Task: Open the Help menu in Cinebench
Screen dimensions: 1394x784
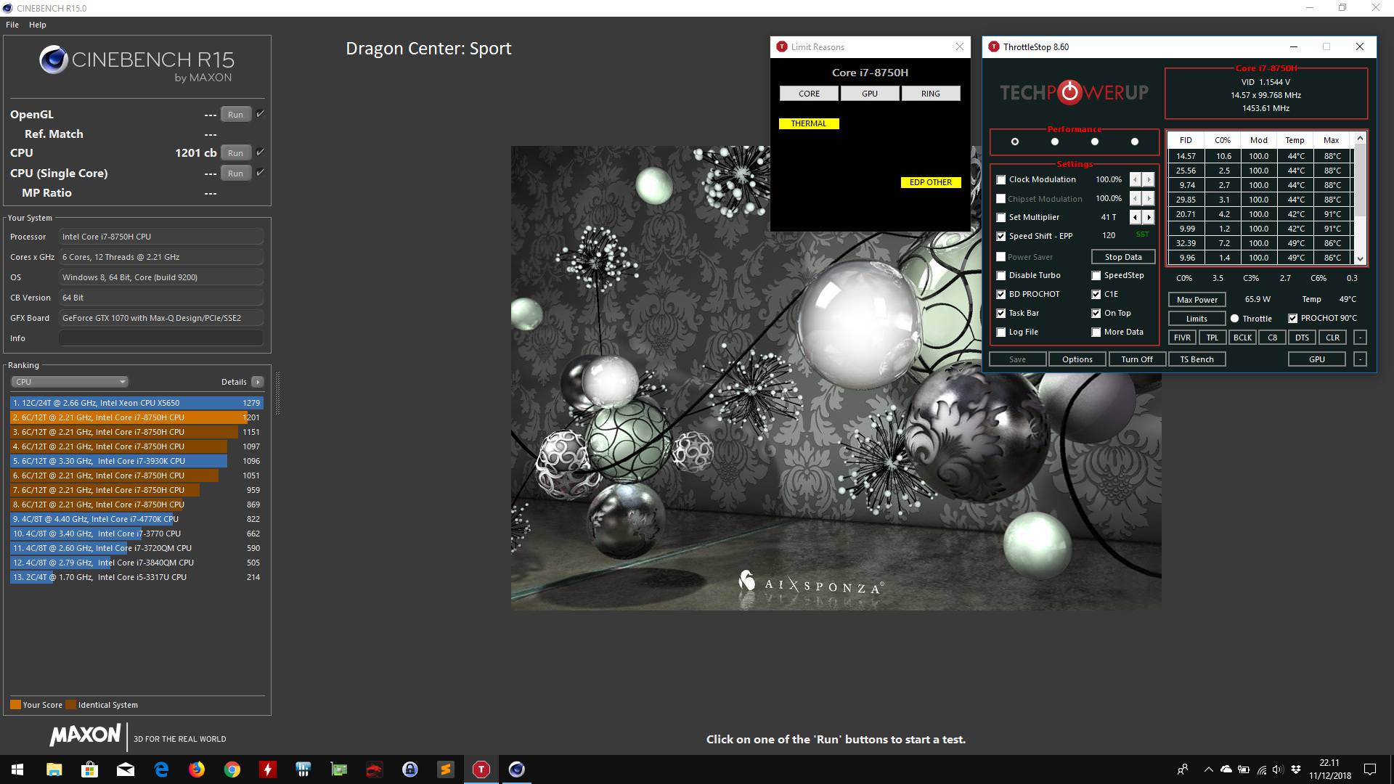Action: click(38, 25)
